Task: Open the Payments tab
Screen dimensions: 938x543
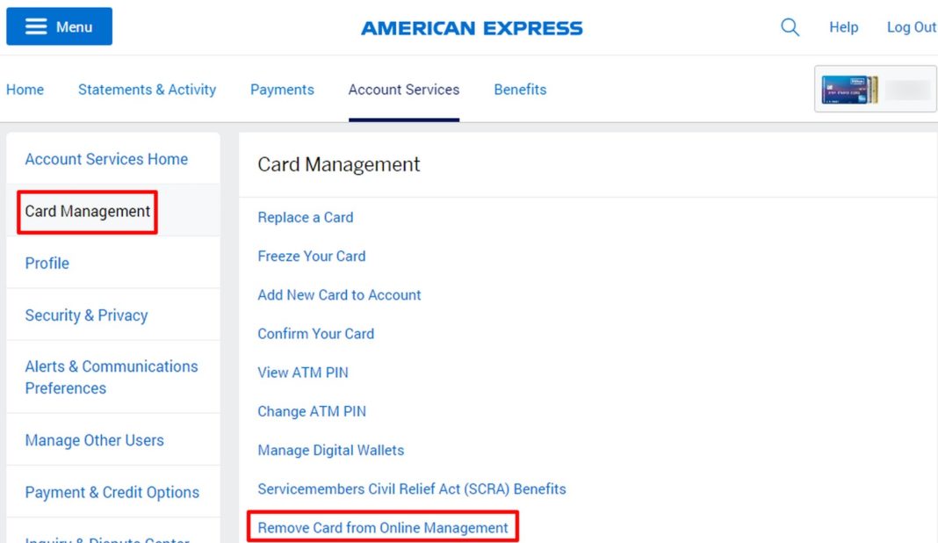Action: (x=282, y=90)
